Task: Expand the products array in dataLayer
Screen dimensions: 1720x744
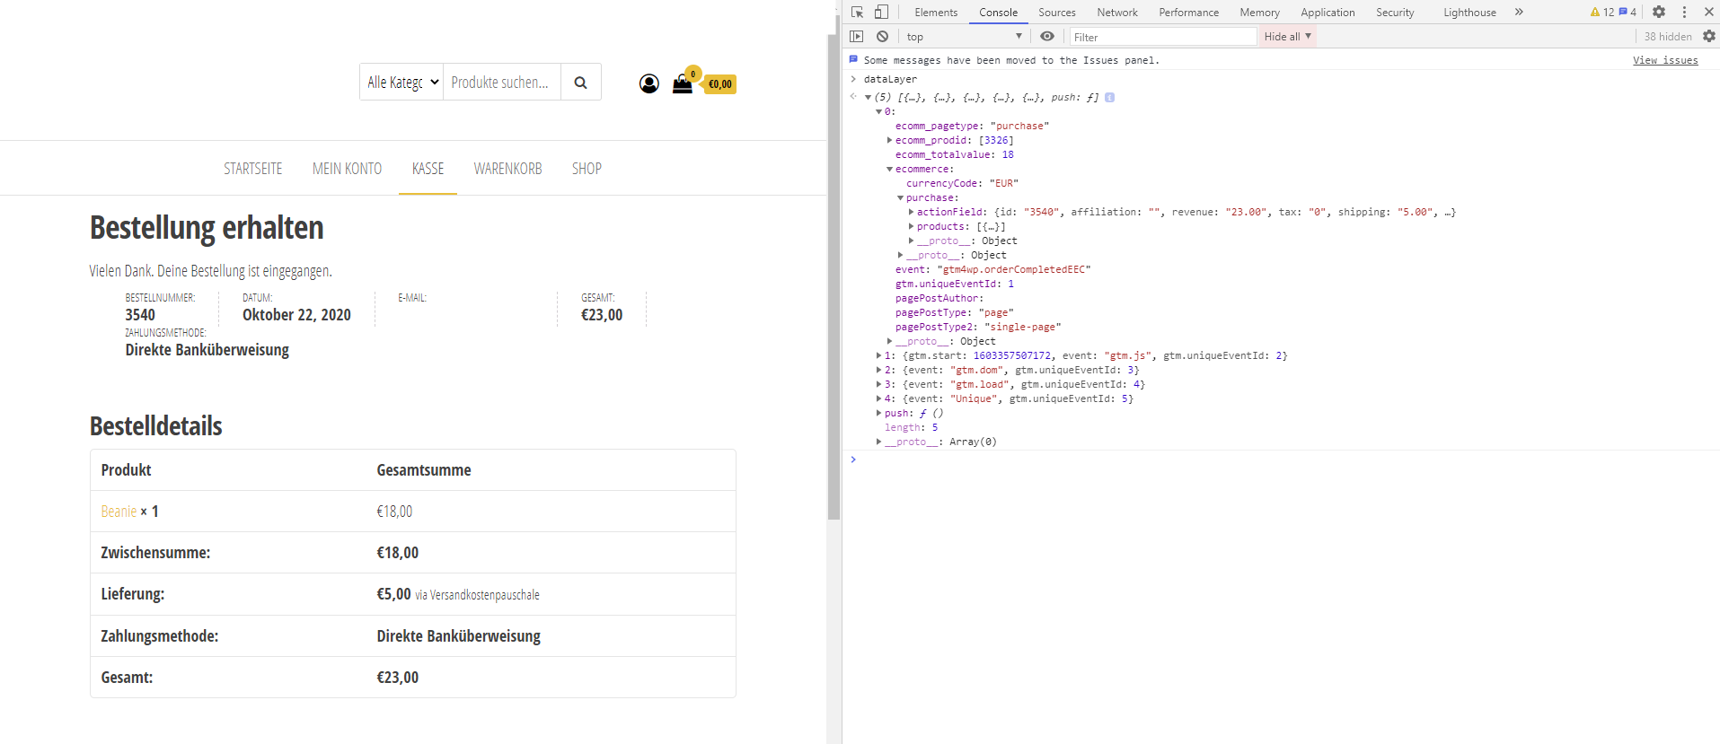Action: (x=911, y=227)
